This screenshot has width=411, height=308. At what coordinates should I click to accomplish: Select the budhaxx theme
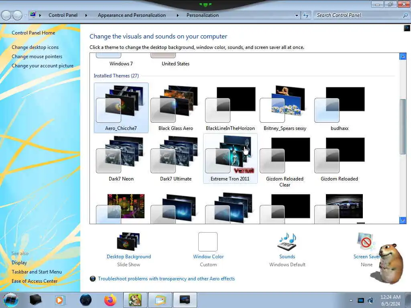pos(340,107)
